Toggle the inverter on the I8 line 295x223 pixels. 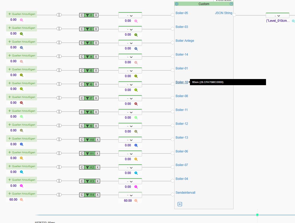coord(59,112)
